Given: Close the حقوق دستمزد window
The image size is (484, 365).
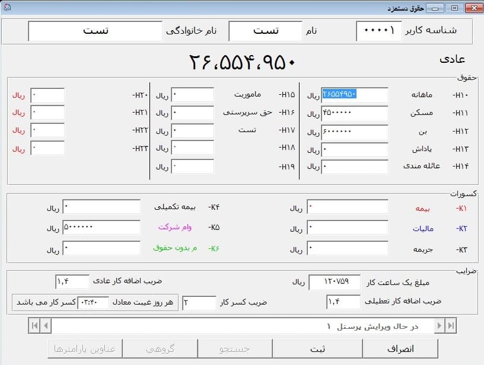Looking at the screenshot, I should pyautogui.click(x=474, y=8).
